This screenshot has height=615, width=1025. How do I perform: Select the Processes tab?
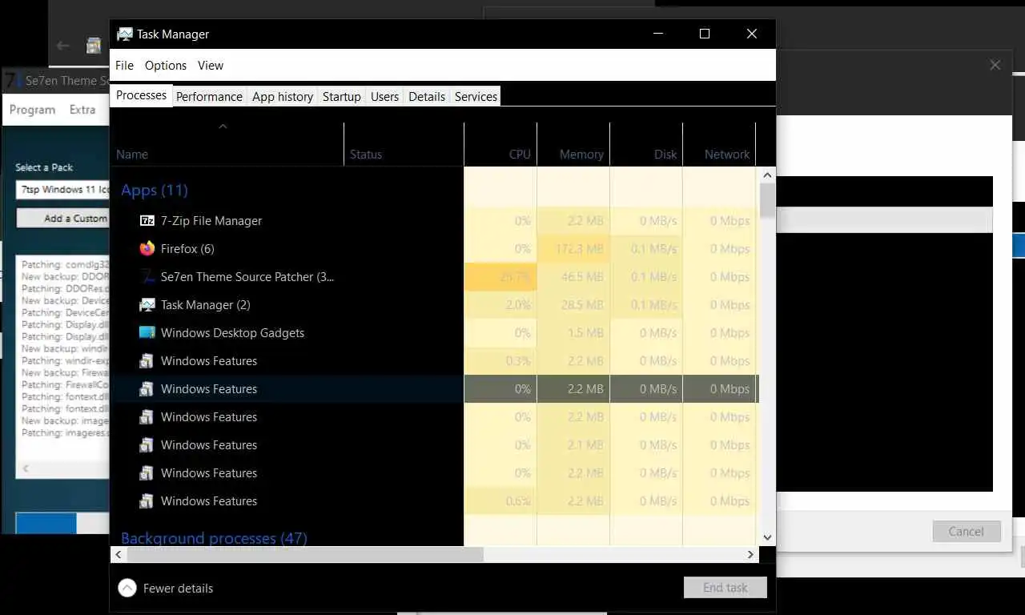pyautogui.click(x=141, y=95)
